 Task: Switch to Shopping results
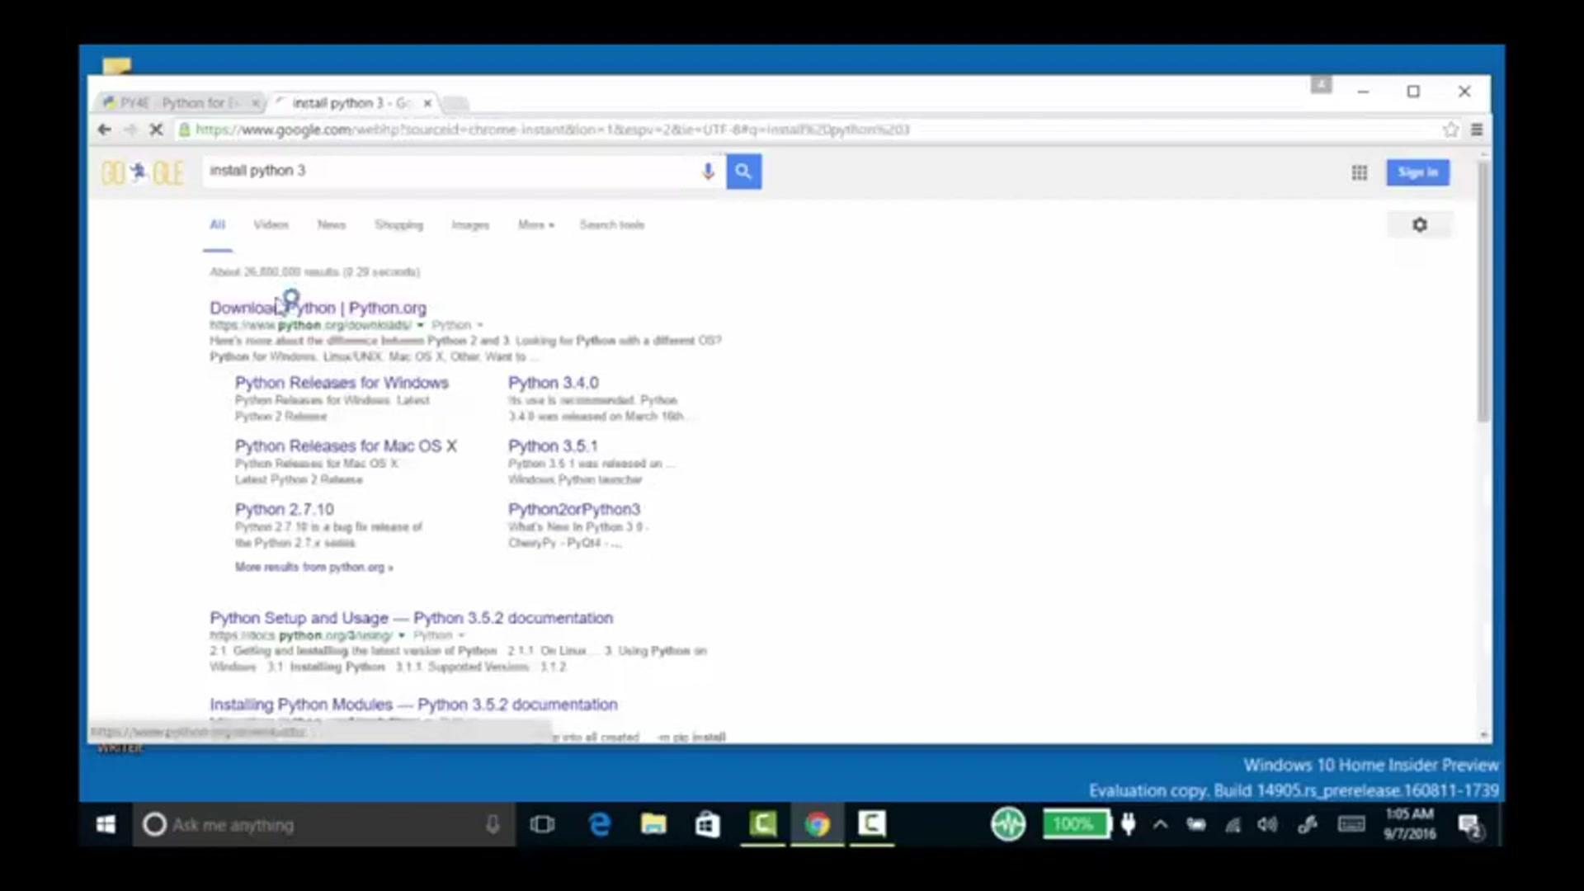pos(398,224)
